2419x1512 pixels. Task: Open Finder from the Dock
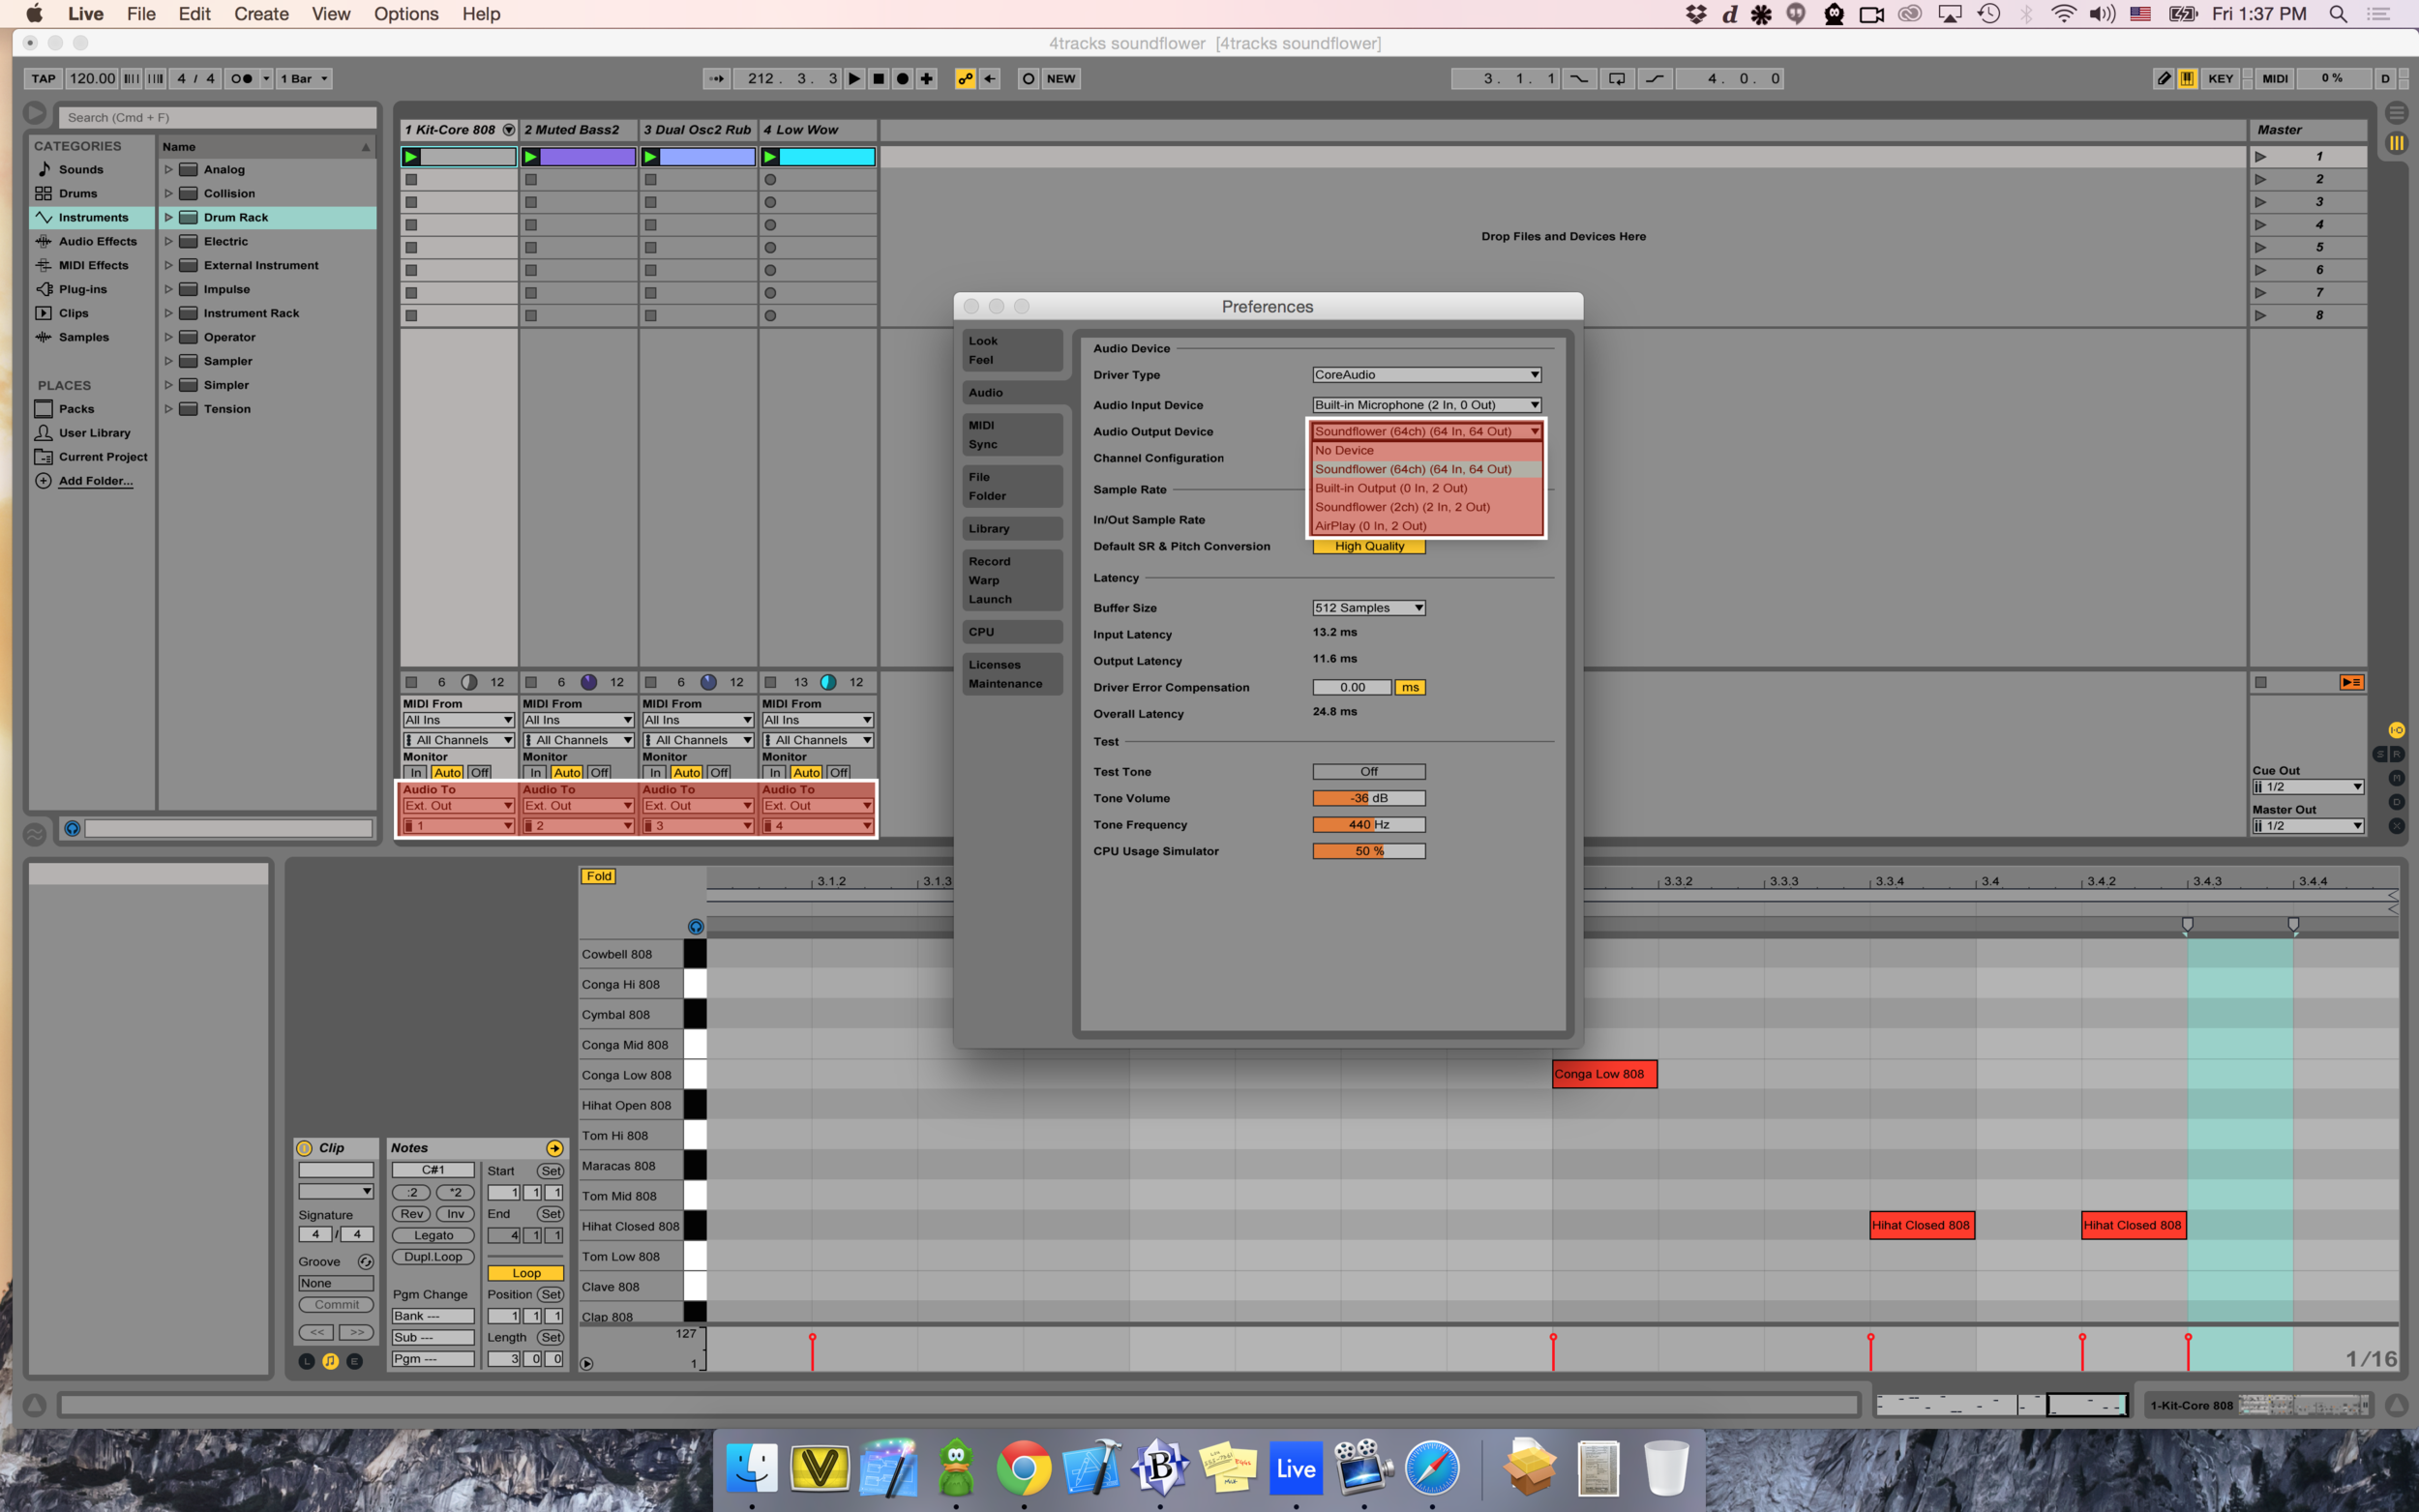(752, 1468)
